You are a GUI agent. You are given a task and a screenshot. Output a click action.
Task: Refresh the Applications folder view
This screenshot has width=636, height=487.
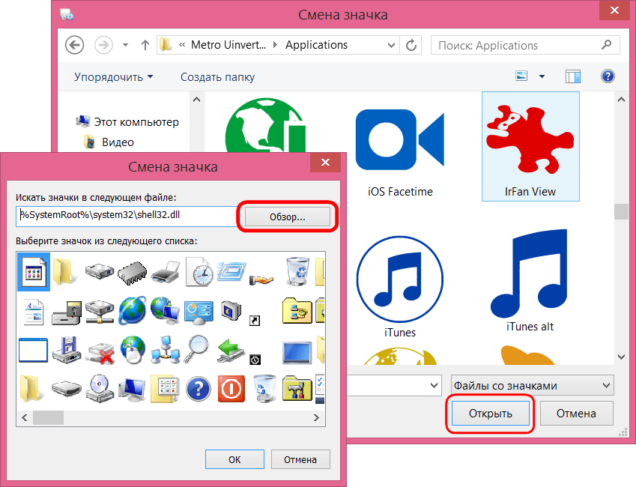(411, 45)
